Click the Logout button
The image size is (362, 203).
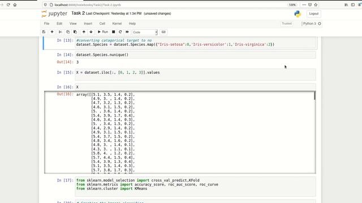click(313, 14)
